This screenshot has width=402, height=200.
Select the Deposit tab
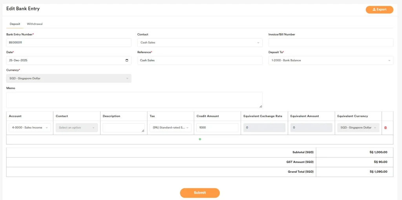tap(15, 24)
